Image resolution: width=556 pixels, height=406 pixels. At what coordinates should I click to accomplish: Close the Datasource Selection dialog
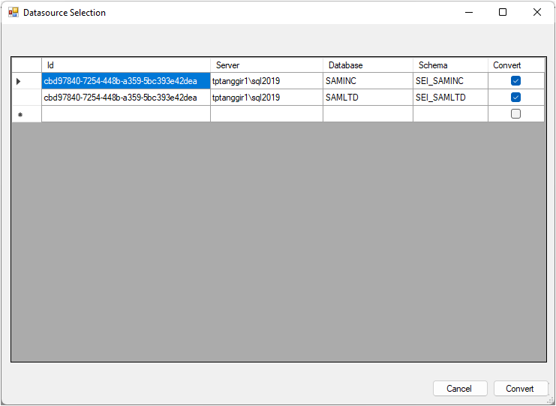[x=537, y=12]
